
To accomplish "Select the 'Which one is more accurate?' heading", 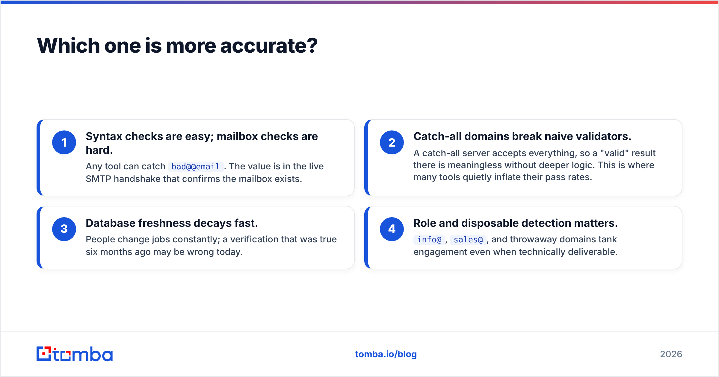I will click(x=177, y=45).
